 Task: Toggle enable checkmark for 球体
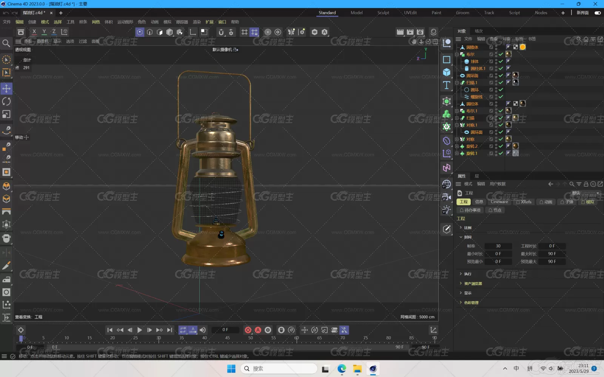point(501,61)
